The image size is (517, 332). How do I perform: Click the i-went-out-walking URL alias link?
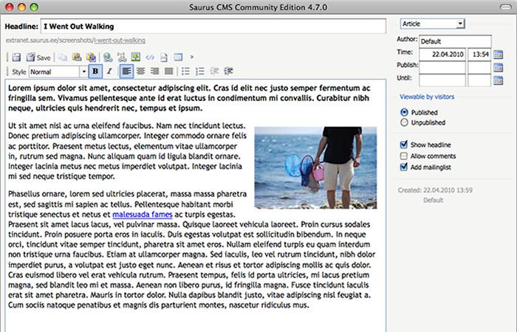[x=120, y=40]
